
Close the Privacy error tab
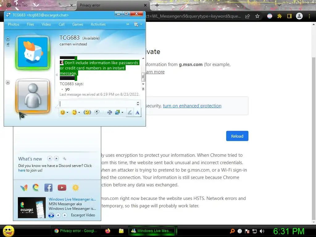tap(145, 5)
